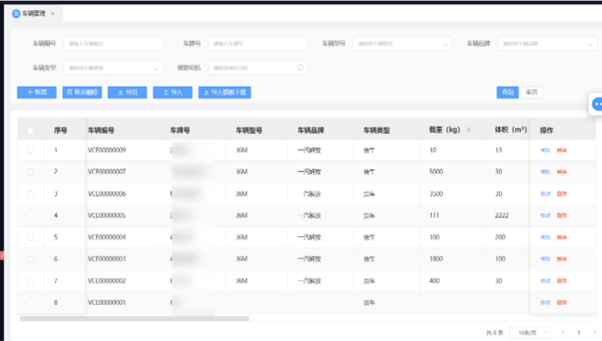
Task: Click the 导入模板下载 button
Action: click(x=224, y=92)
